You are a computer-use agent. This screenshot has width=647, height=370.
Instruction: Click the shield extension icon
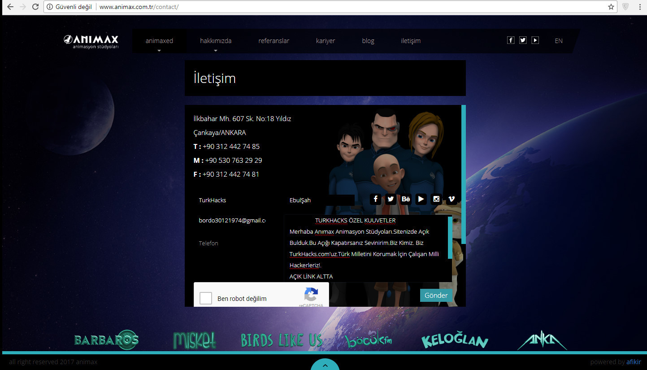tap(625, 7)
